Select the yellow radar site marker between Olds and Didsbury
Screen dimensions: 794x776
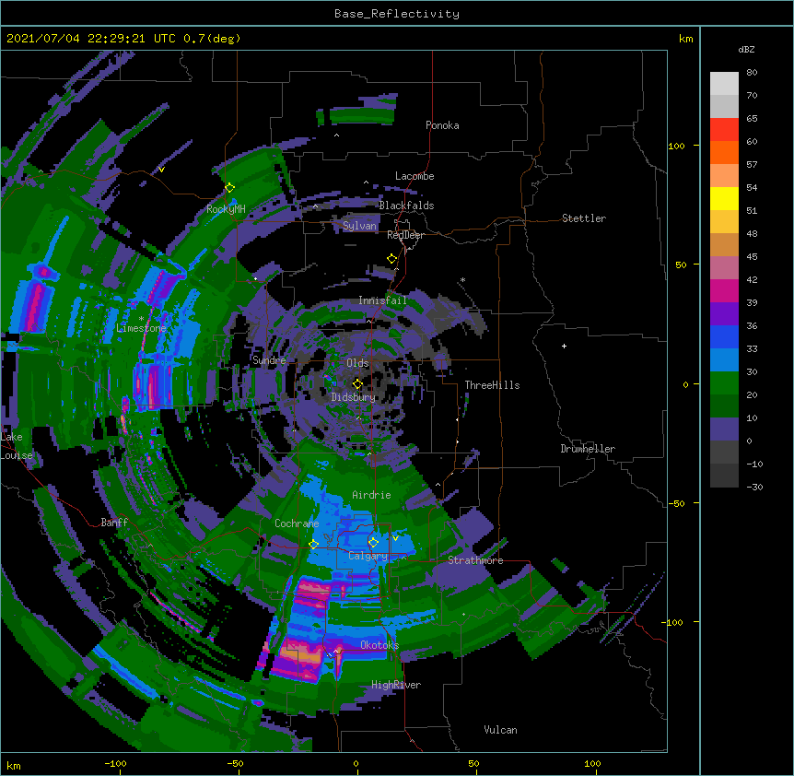click(357, 384)
